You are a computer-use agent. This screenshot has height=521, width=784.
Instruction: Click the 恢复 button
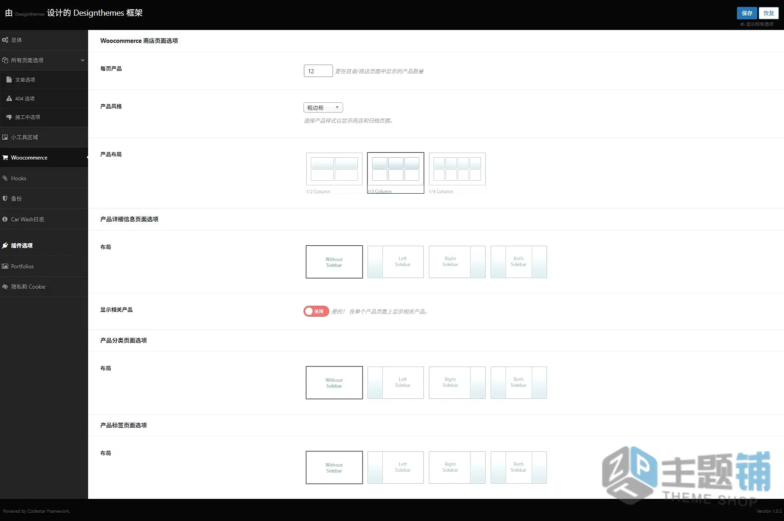pos(769,13)
